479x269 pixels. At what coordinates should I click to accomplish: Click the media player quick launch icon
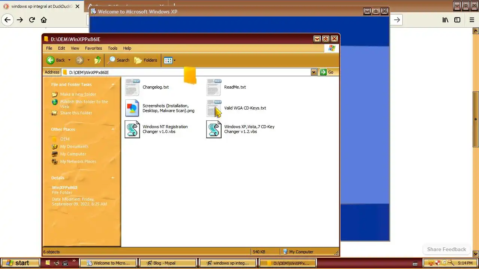tap(65, 263)
